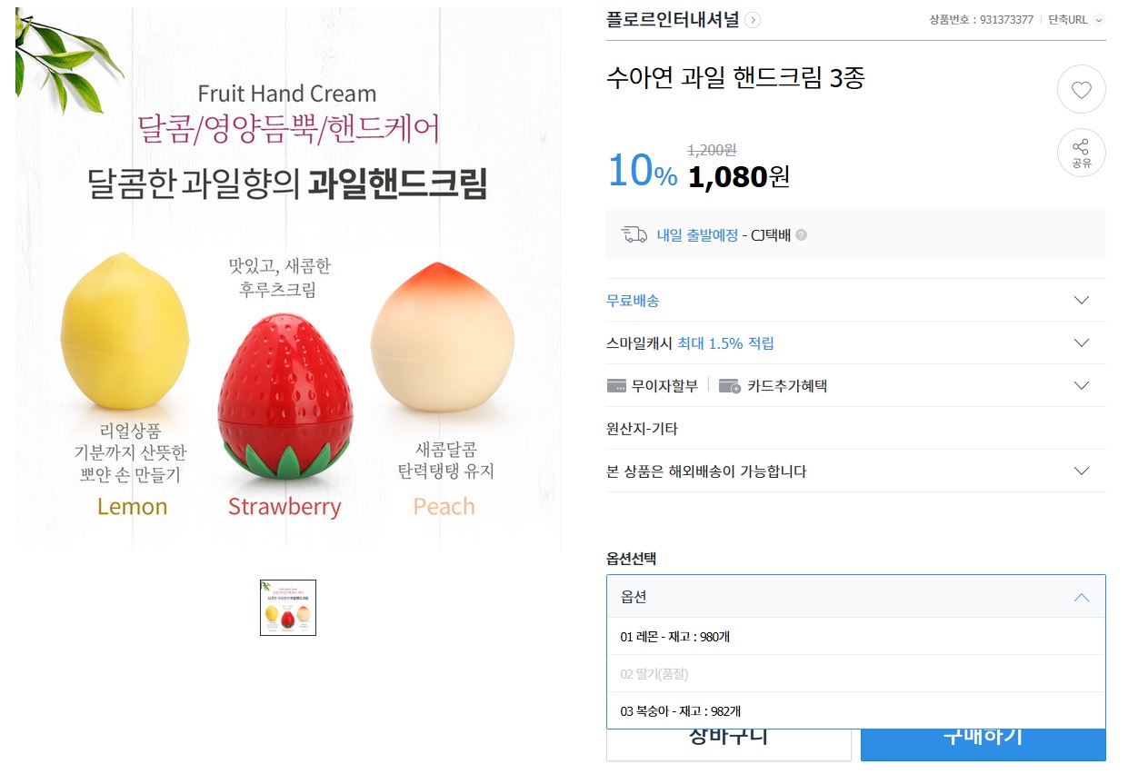Expand 스마일캐시 최대 1.5% 적립 details
Screen dimensions: 1128x784
(x=1081, y=343)
